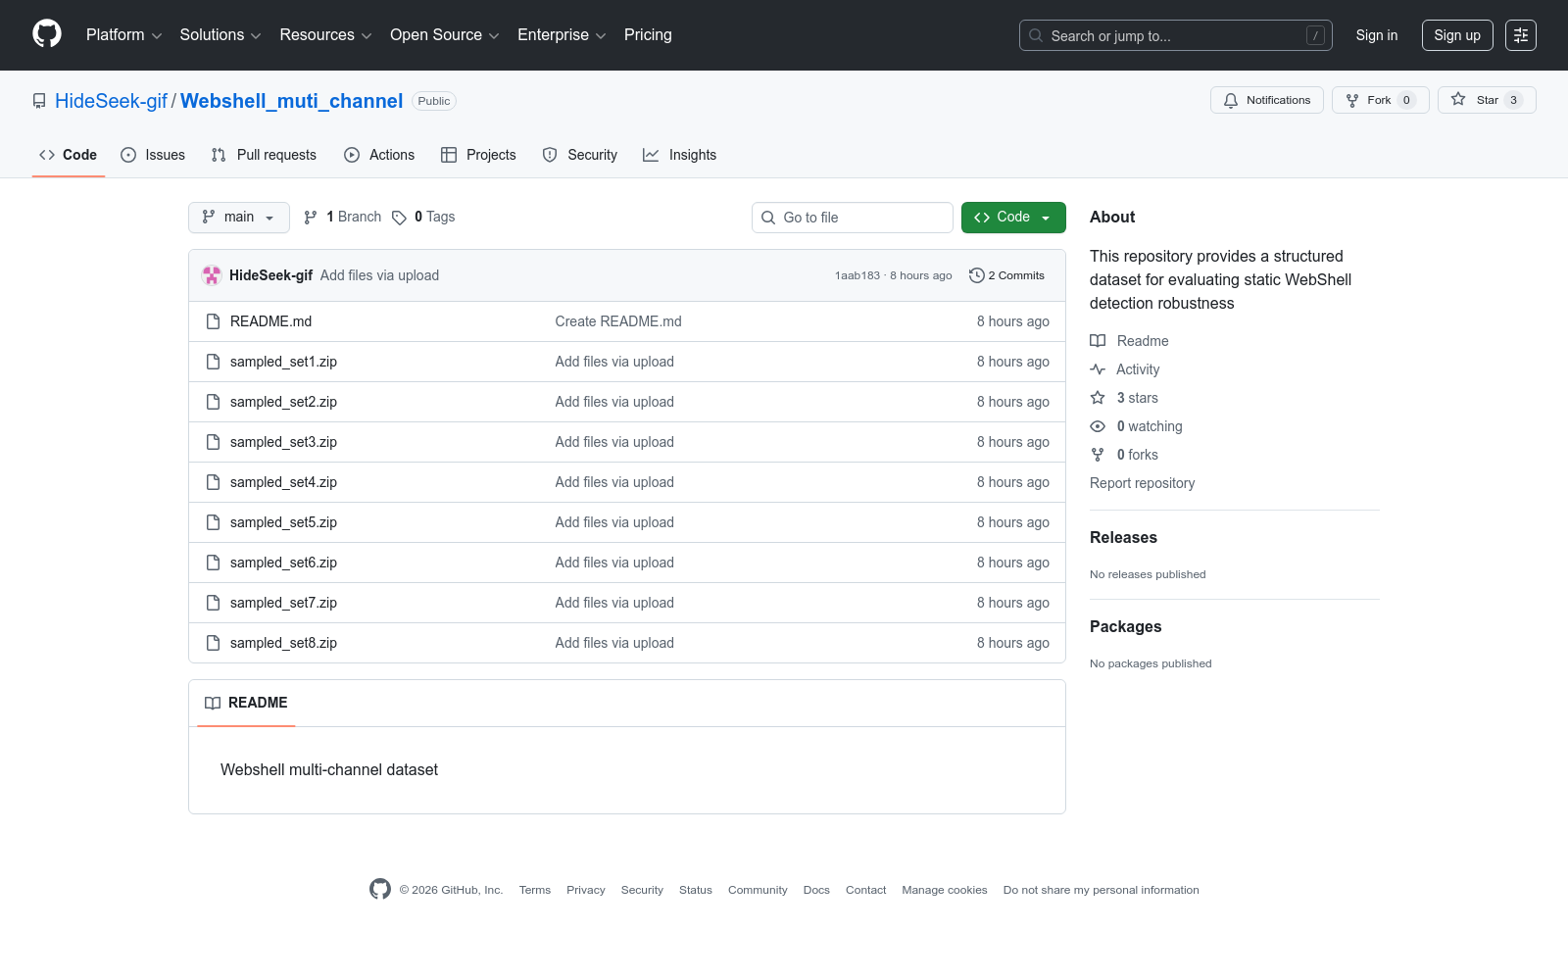
Task: Open the Docs footer link
Action: 816,890
